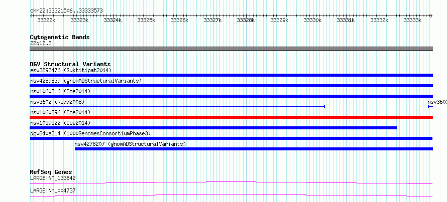The width and height of the screenshot is (447, 202).
Task: Click the RefSeq Genes track title
Action: (x=51, y=172)
